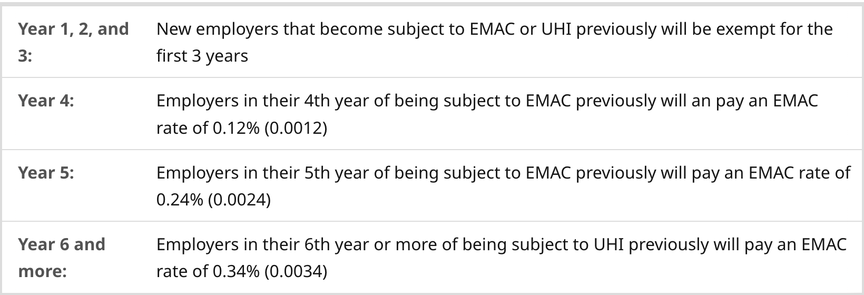Select the "0.12%" rate value

point(236,128)
